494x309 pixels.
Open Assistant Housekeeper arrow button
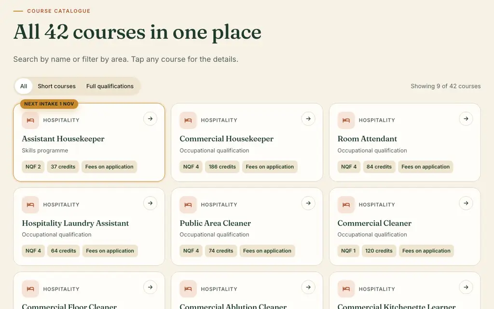[151, 119]
